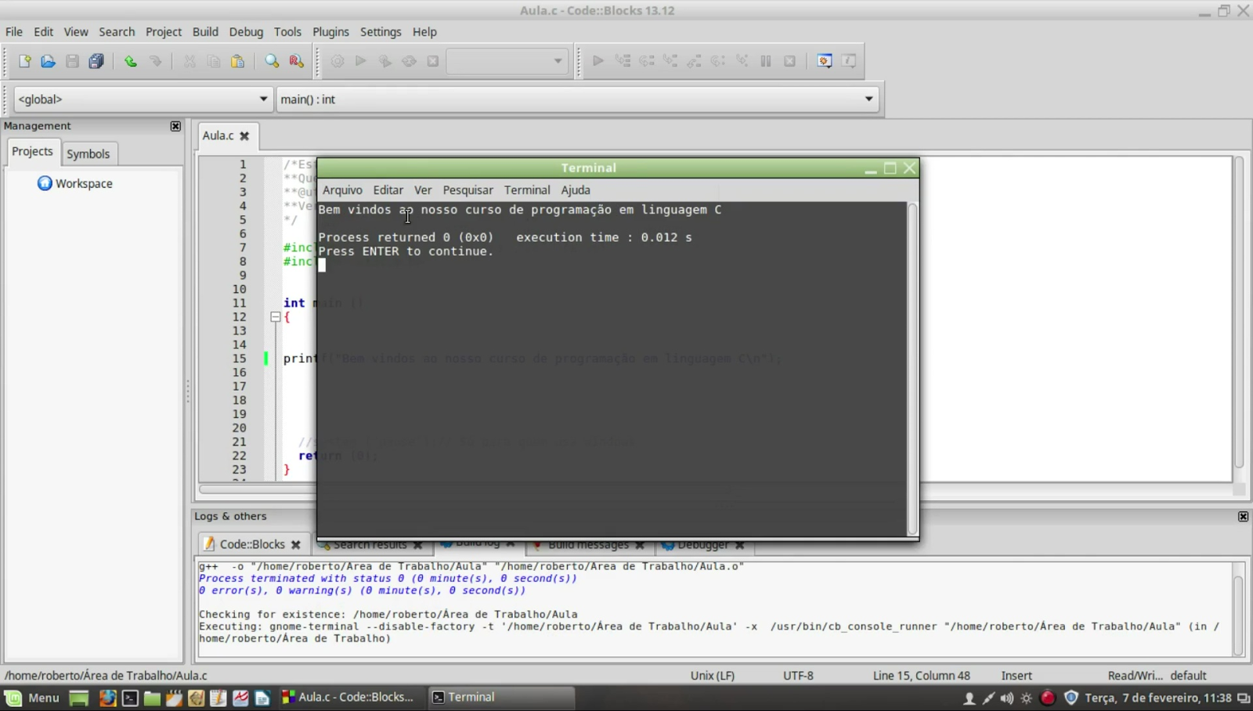This screenshot has width=1253, height=711.
Task: Collapse the code fold at line 12
Action: 276,317
